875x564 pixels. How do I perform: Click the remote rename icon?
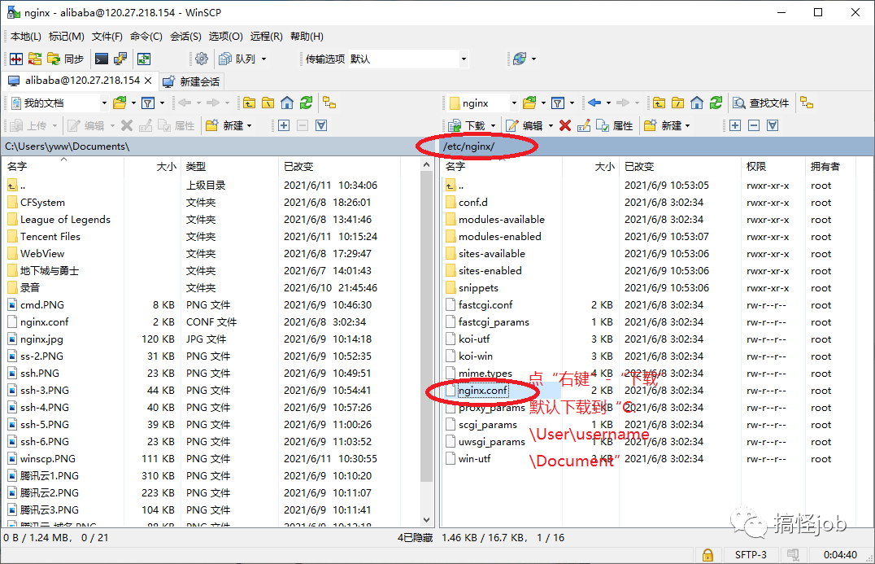[584, 125]
